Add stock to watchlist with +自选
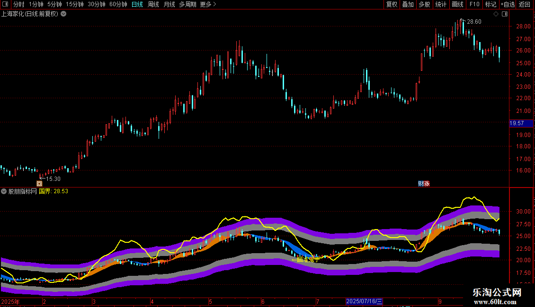The image size is (535, 307). coord(508,4)
